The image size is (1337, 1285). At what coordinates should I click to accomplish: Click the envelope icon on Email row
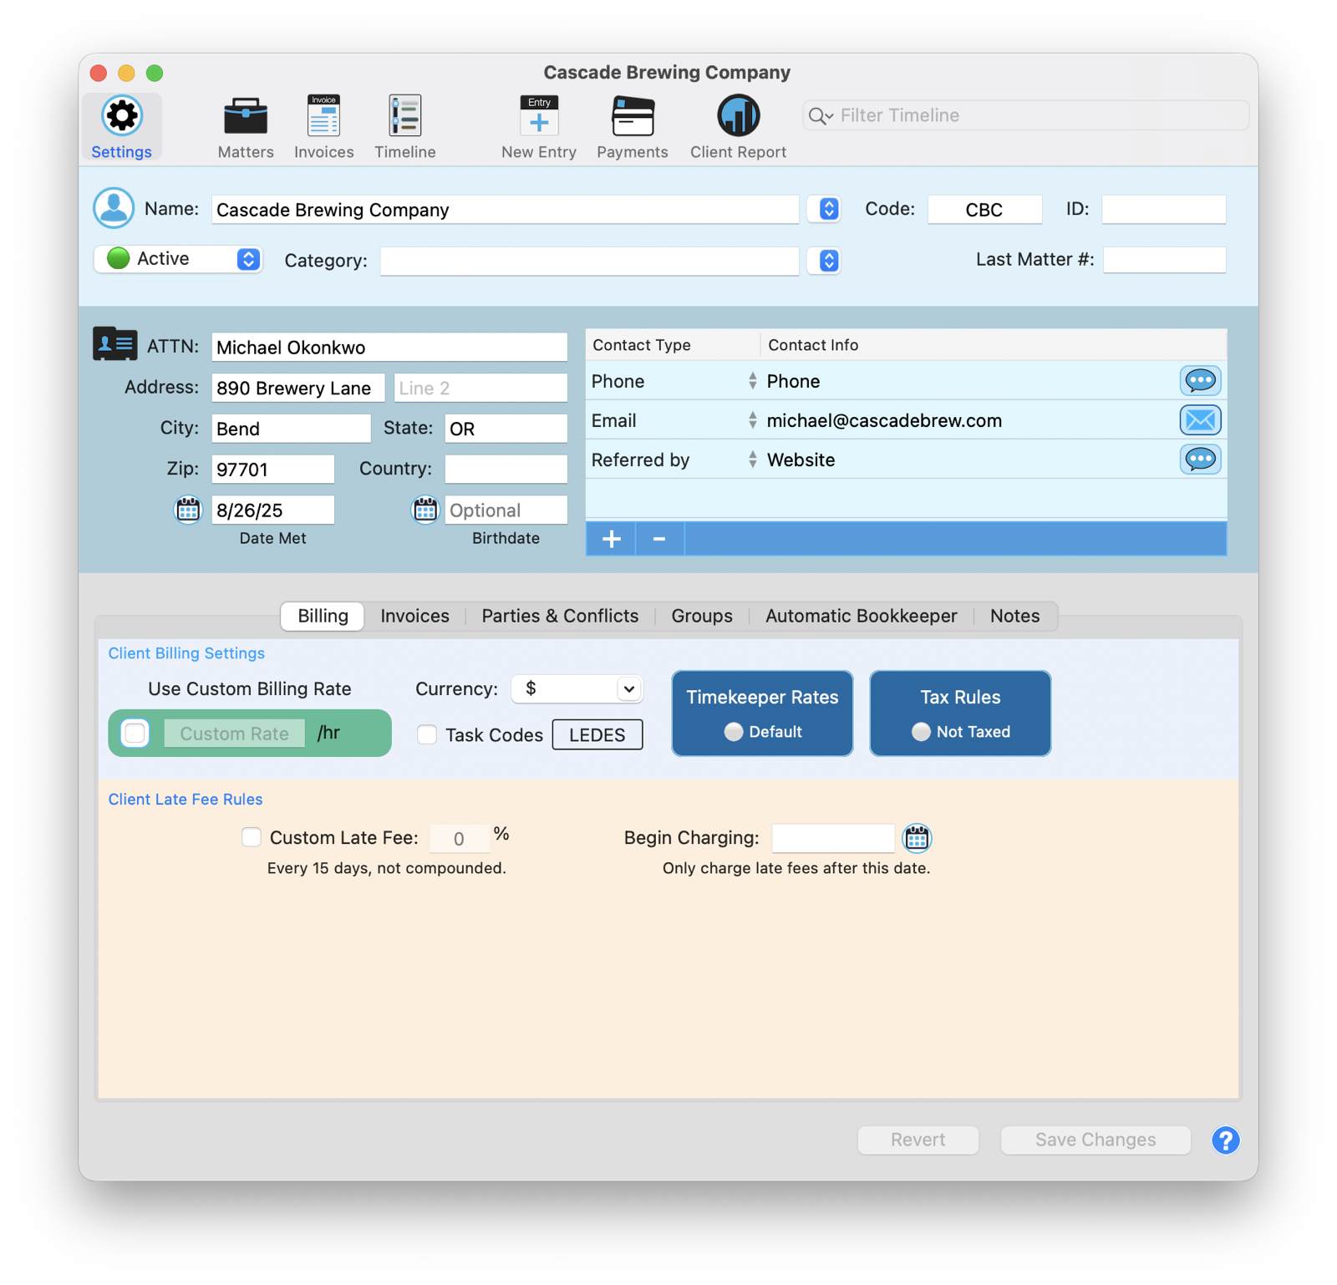[1200, 420]
